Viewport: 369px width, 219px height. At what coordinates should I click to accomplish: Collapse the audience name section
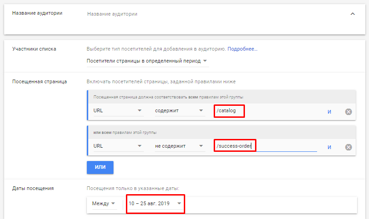352,14
